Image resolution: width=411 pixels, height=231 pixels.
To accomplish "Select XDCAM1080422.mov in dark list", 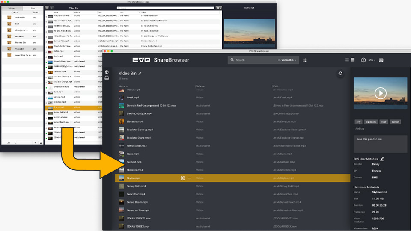I will (x=232, y=219).
